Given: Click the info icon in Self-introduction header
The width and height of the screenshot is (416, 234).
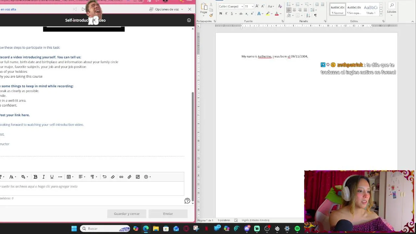Looking at the screenshot, I should [x=189, y=20].
